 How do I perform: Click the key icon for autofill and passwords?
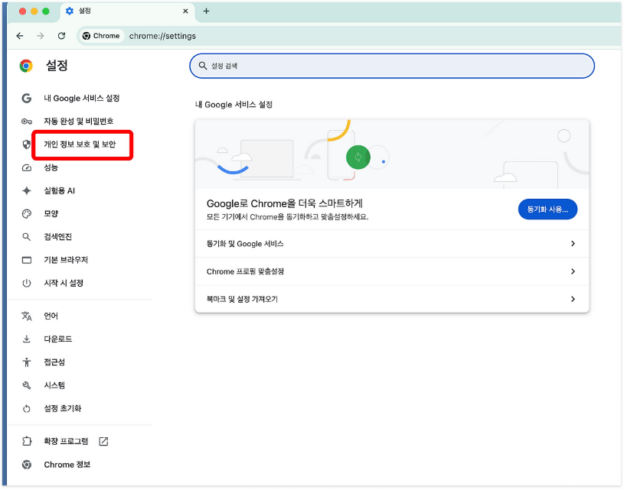(x=26, y=122)
